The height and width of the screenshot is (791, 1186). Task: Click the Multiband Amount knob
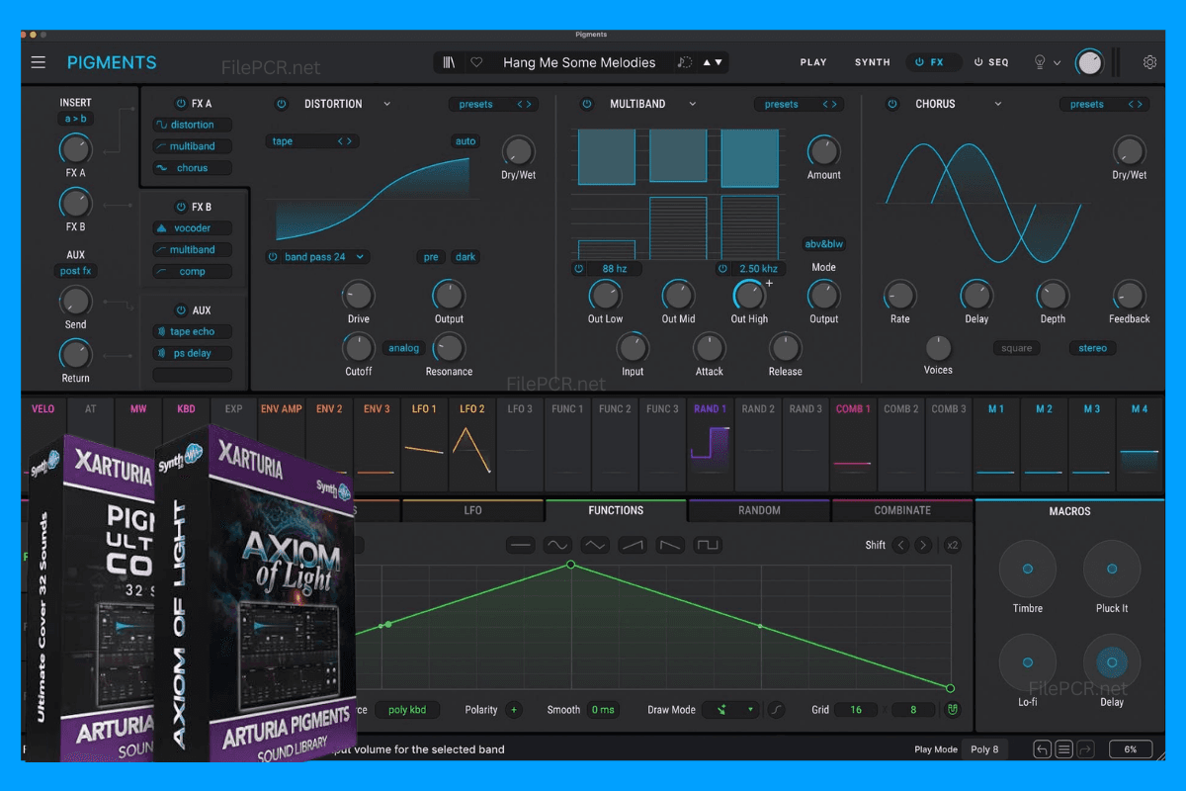[823, 150]
